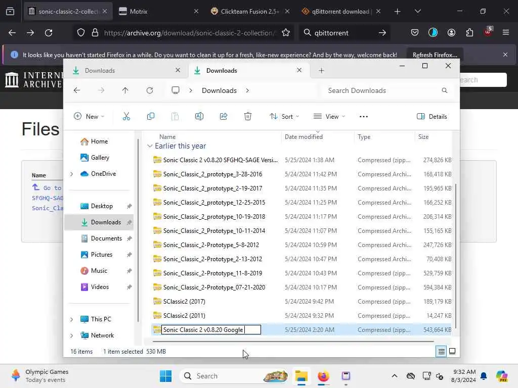Add a new File Explorer tab
This screenshot has width=518, height=388.
[x=321, y=70]
